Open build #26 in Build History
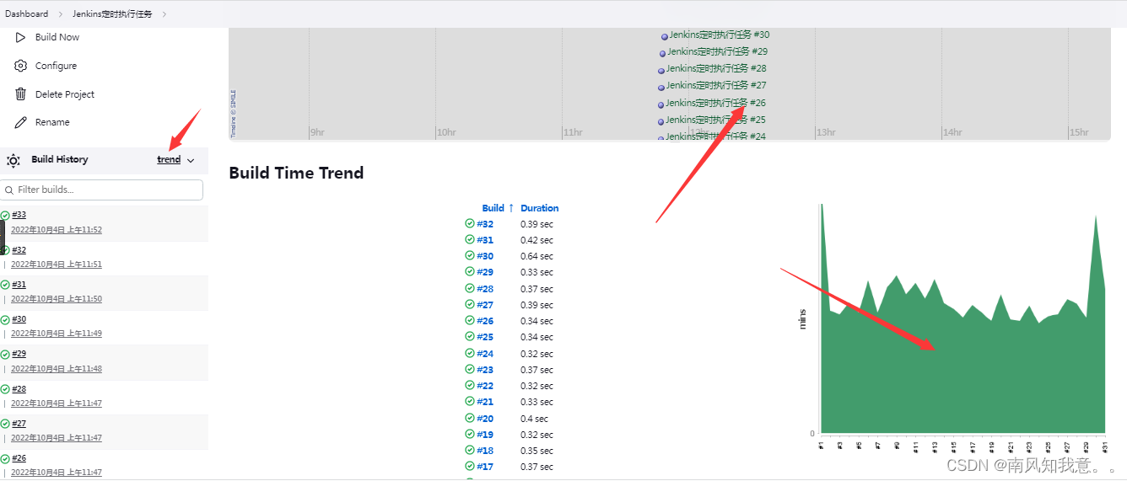 pyautogui.click(x=19, y=458)
